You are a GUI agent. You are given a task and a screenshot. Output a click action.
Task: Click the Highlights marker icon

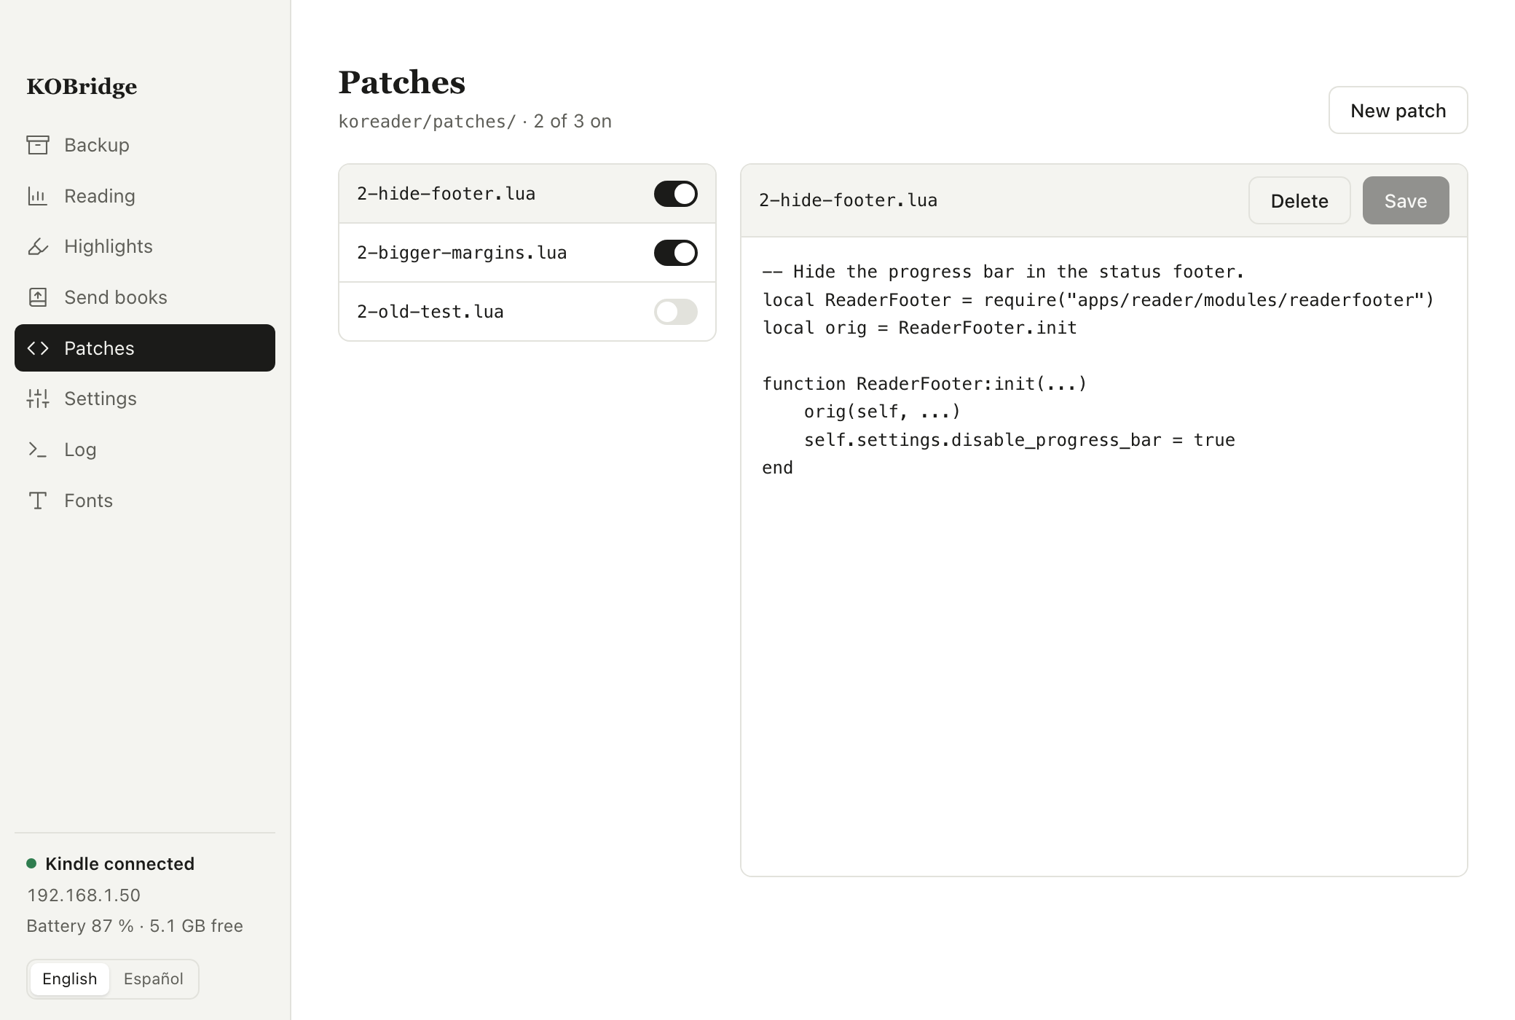point(38,246)
